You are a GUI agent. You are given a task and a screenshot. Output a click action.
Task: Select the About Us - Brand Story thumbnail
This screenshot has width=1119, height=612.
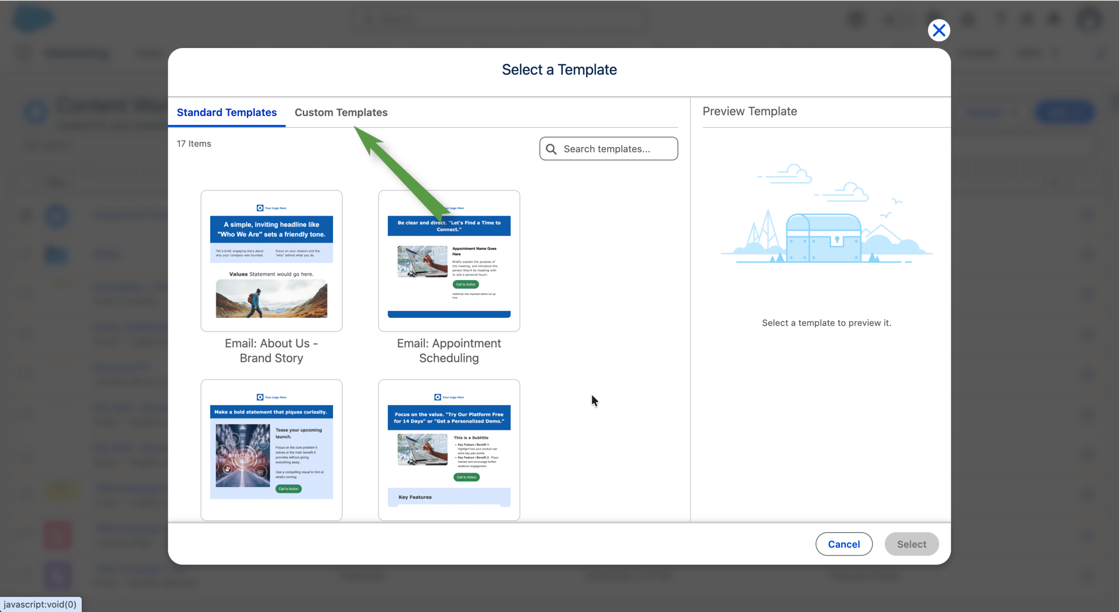[x=271, y=261]
